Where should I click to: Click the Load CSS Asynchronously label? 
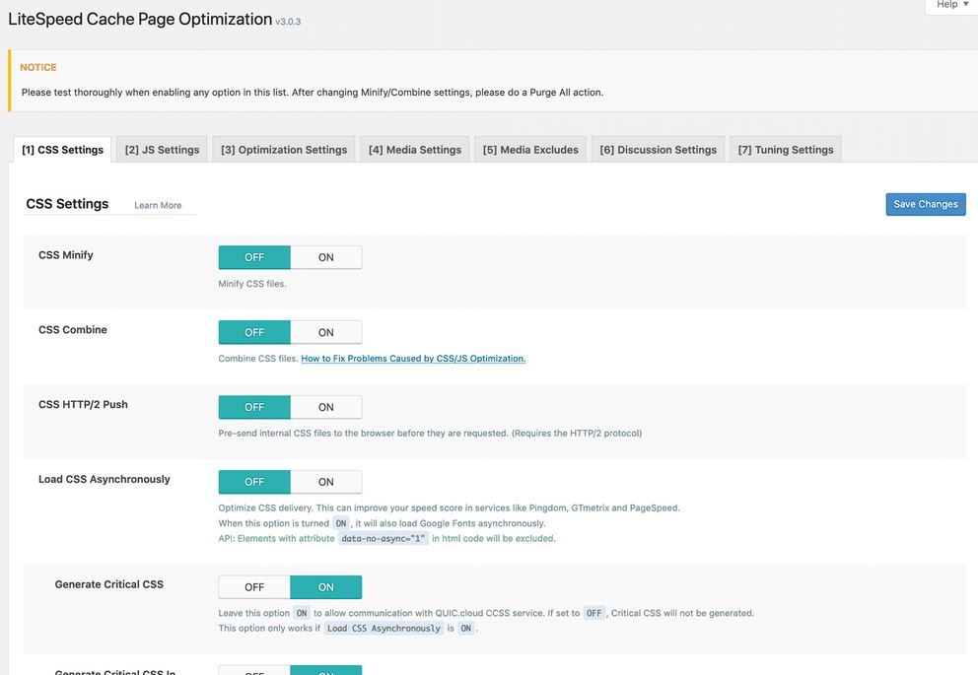105,479
